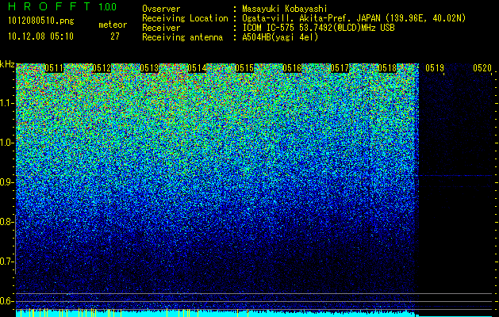Click the Receiver label
499x317 pixels.
point(161,28)
